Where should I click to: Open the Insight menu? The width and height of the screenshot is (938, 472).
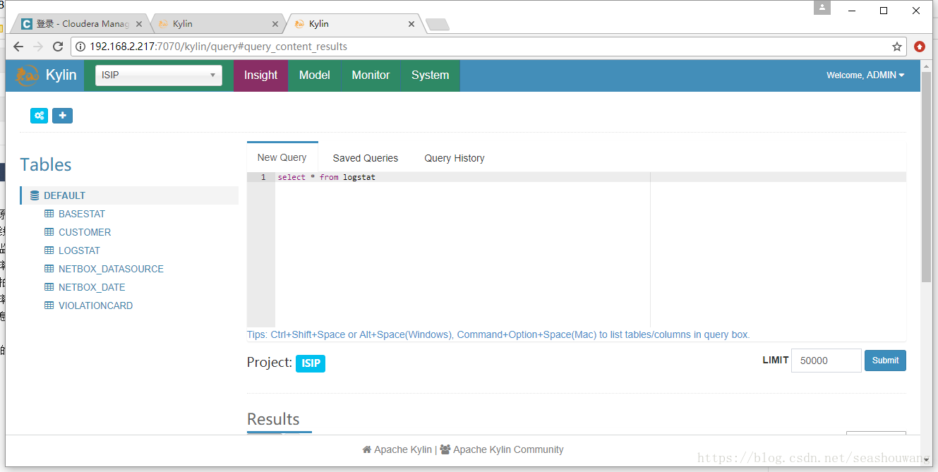point(260,75)
